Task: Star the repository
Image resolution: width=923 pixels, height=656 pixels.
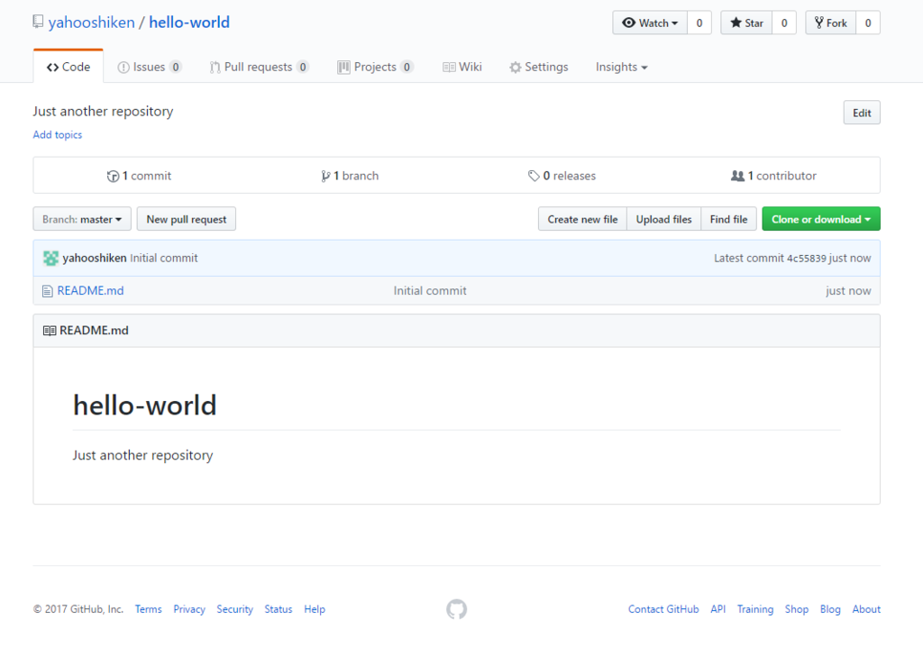Action: tap(746, 23)
